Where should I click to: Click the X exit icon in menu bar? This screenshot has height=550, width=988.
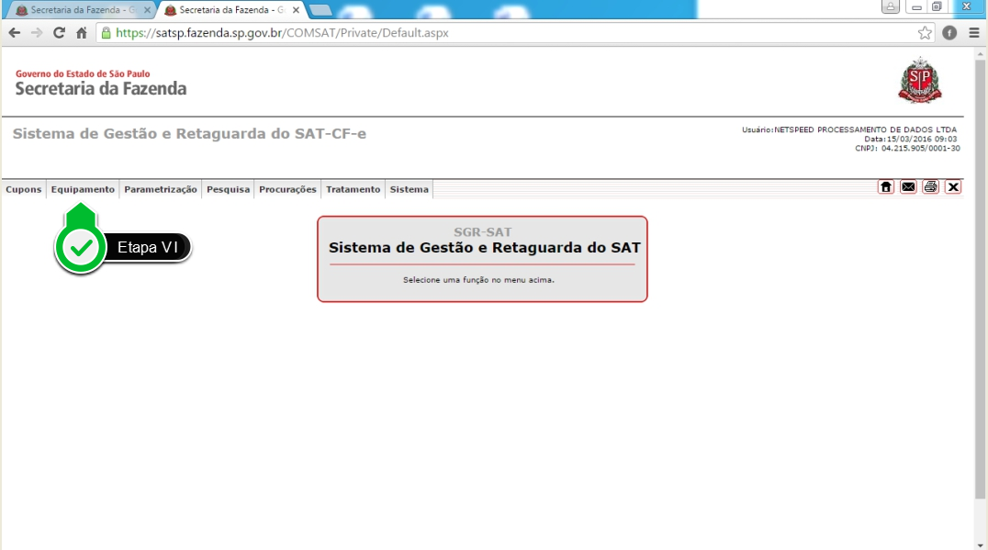[953, 187]
